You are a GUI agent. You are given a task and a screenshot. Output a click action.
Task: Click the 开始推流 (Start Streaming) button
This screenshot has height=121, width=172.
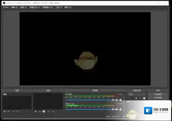(x=158, y=95)
